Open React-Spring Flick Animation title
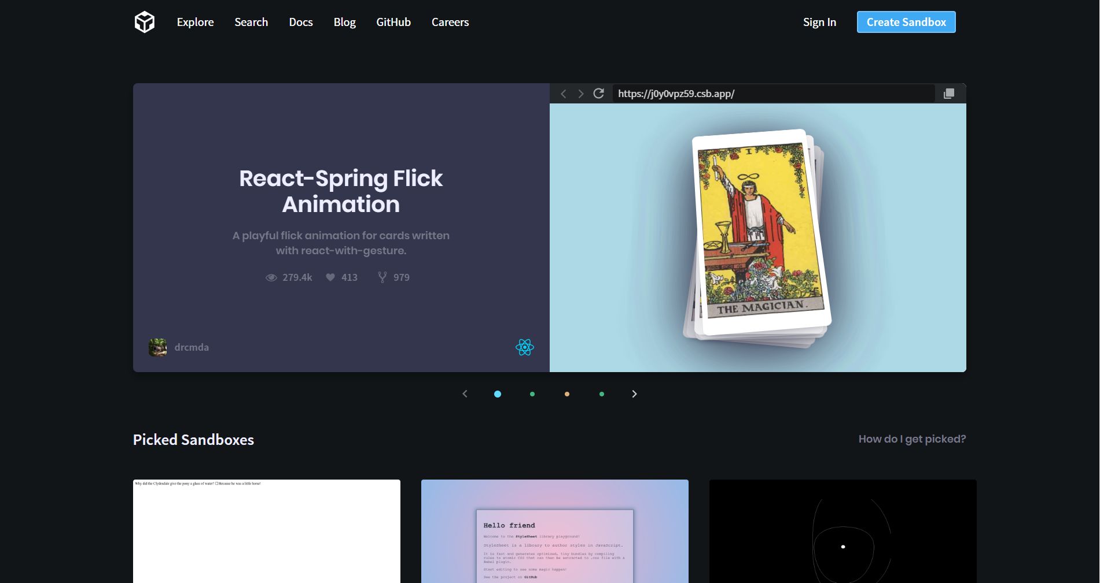 [x=341, y=191]
